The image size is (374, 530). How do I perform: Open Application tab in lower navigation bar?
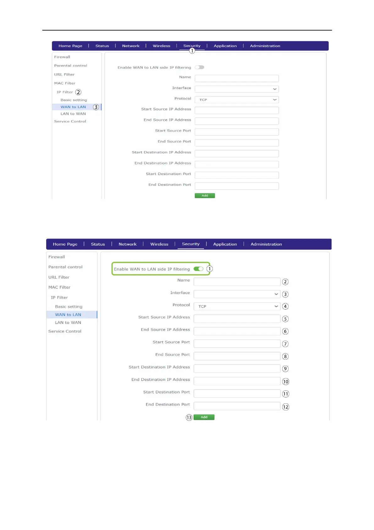(x=225, y=244)
